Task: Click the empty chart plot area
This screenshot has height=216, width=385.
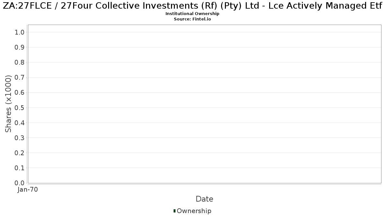Action: pos(204,104)
